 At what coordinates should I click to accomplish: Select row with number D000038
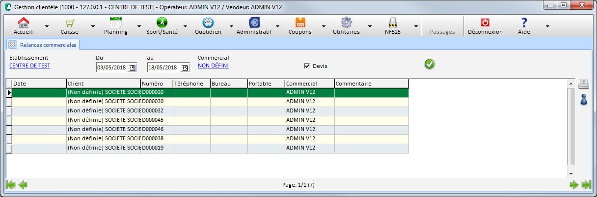click(210, 139)
